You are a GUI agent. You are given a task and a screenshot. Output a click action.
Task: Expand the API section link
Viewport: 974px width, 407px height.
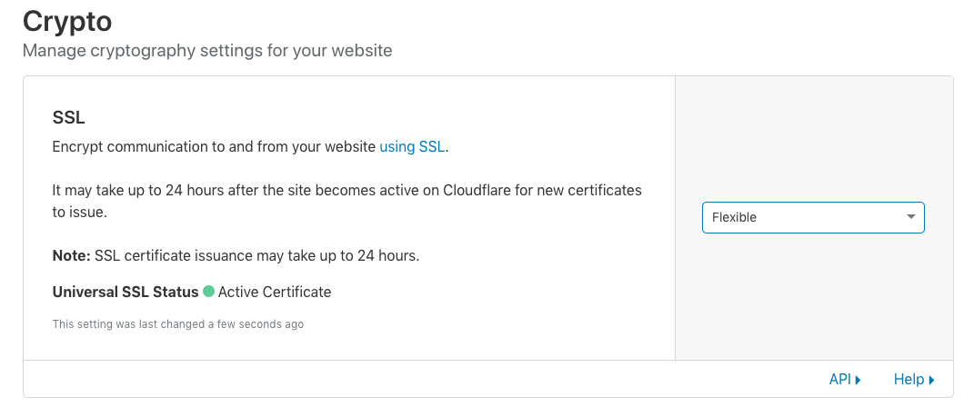845,380
